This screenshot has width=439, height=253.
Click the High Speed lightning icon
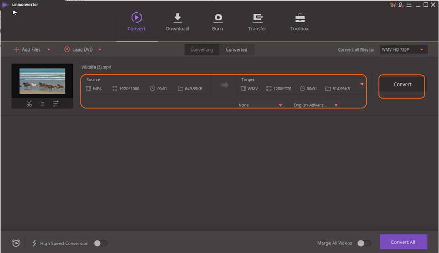(34, 243)
